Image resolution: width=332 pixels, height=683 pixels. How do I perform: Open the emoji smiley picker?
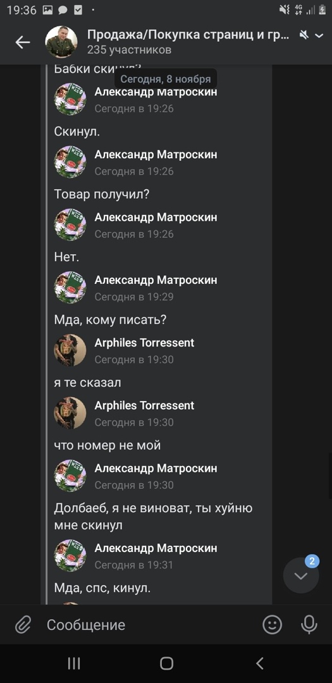coord(273,625)
